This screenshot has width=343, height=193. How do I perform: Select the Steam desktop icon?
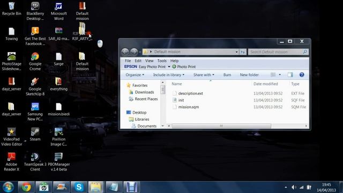[35, 135]
